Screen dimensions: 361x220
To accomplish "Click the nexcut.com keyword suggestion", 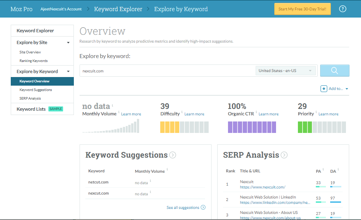I will click(99, 193).
